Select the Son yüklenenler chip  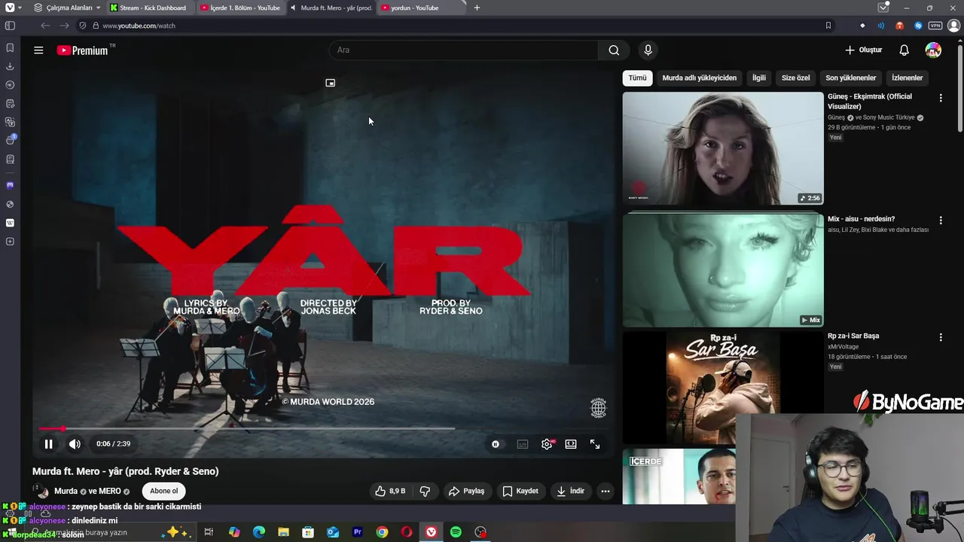click(x=850, y=78)
